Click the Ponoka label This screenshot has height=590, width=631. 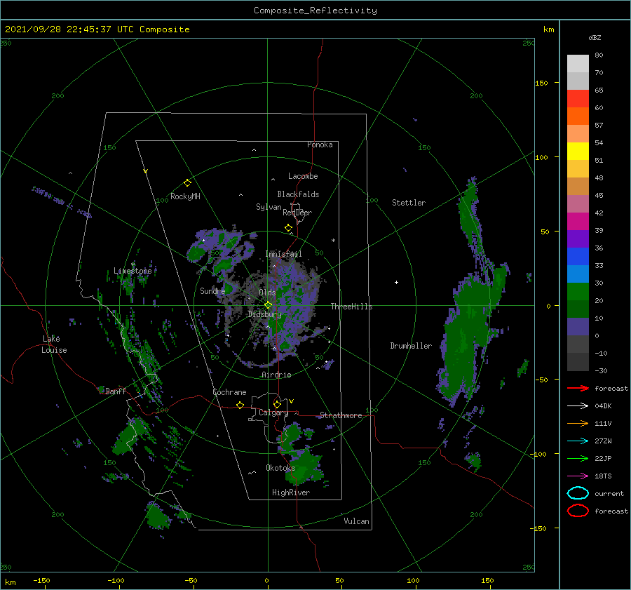coord(320,145)
